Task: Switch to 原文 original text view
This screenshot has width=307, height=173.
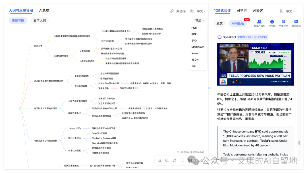Action: click(x=219, y=23)
